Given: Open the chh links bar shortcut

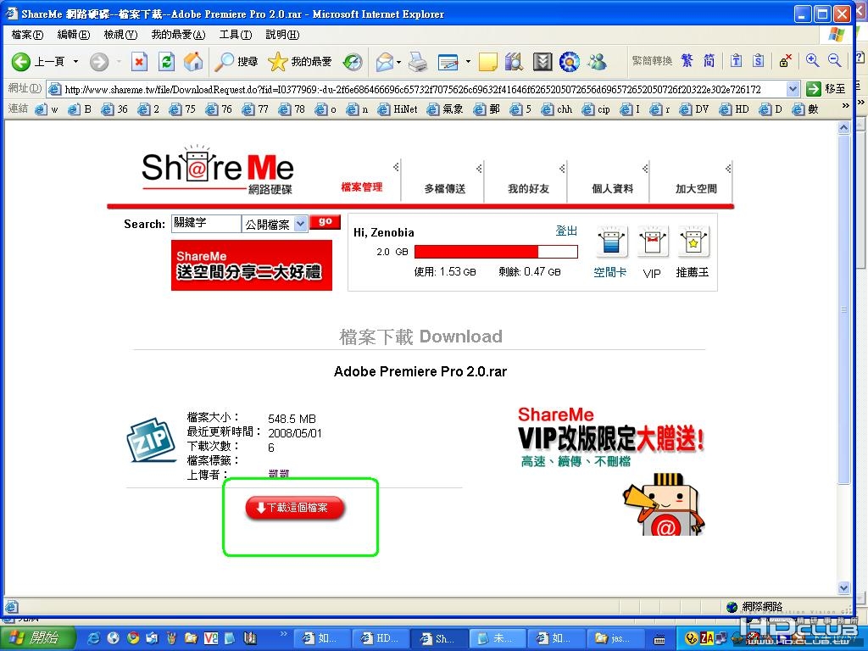Looking at the screenshot, I should (558, 109).
